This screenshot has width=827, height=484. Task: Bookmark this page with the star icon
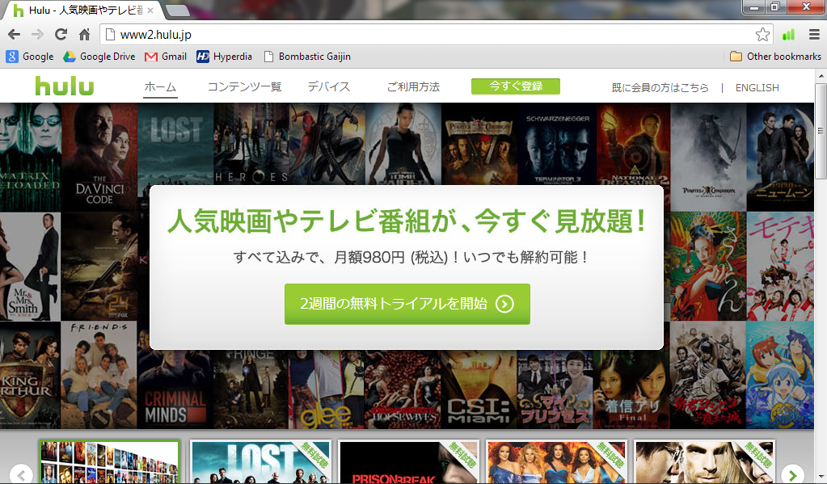[762, 35]
